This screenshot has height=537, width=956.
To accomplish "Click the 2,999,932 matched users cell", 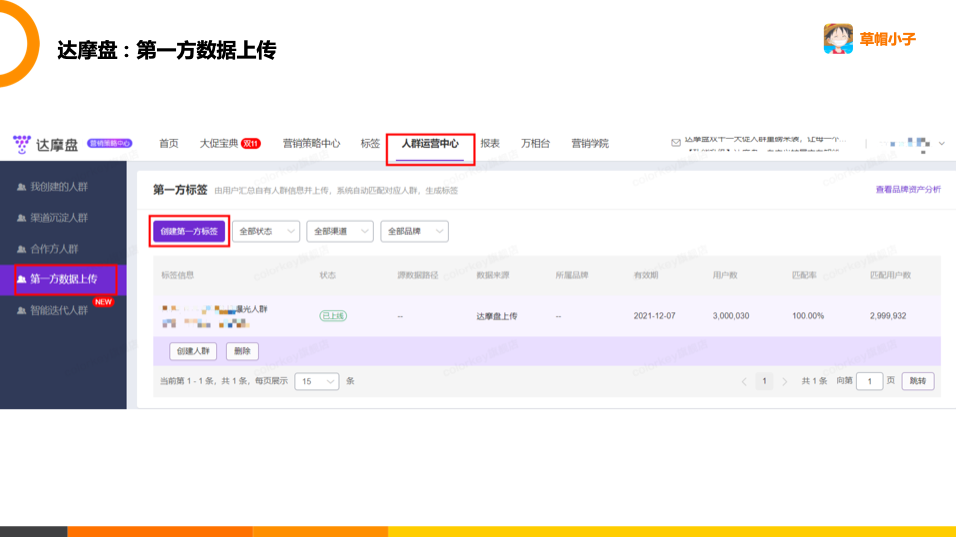I will tap(888, 316).
